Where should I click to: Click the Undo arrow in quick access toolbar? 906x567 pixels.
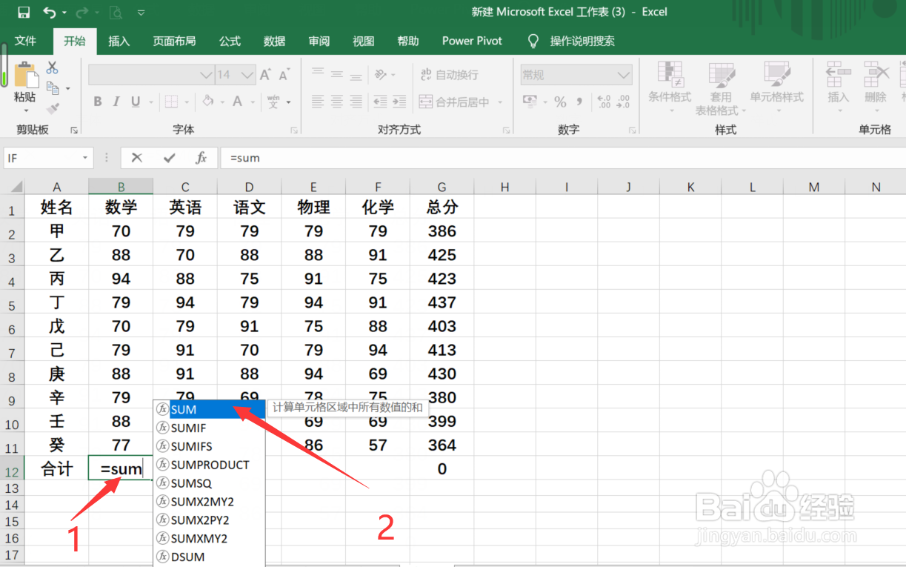pos(50,12)
